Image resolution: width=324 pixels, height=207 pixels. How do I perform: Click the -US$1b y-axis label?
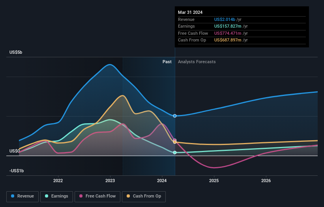tap(17, 171)
